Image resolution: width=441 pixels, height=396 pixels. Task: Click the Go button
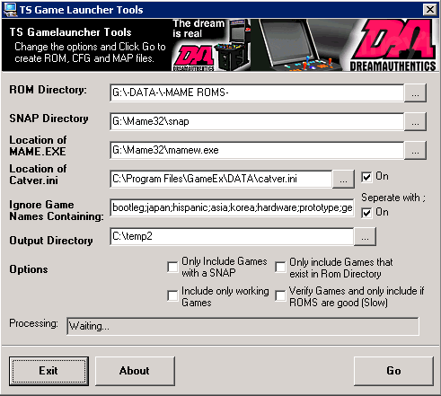coord(393,371)
